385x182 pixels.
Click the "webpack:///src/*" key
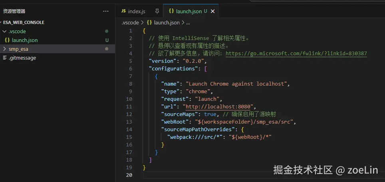coord(195,137)
